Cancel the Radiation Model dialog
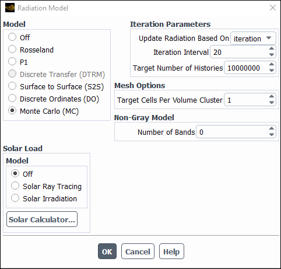This screenshot has width=281, height=269. click(138, 251)
